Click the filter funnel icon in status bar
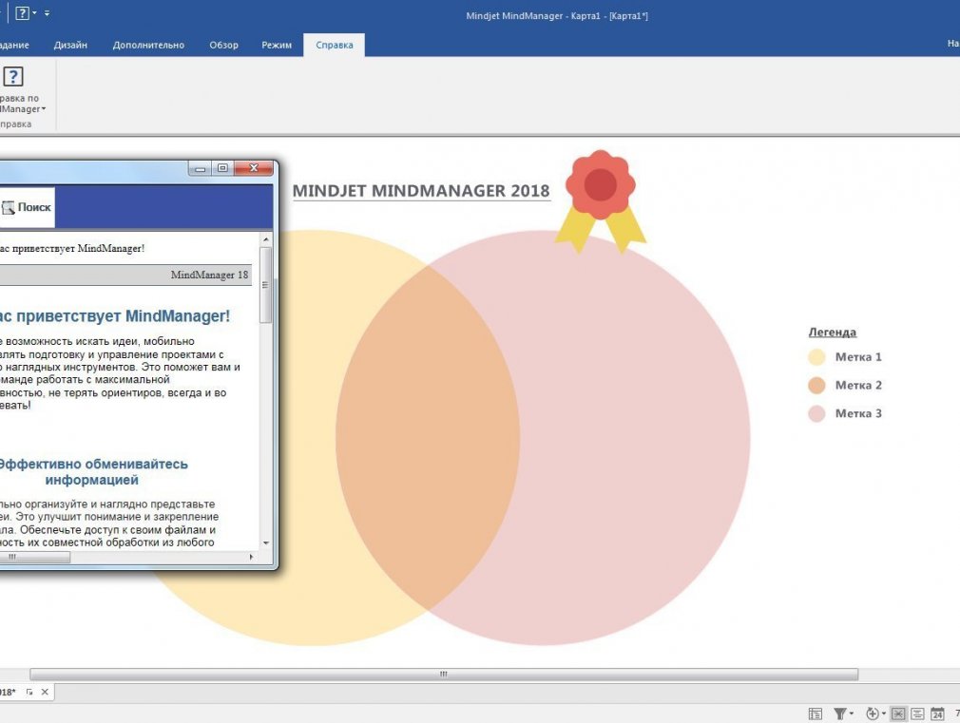960x723 pixels. (x=840, y=713)
